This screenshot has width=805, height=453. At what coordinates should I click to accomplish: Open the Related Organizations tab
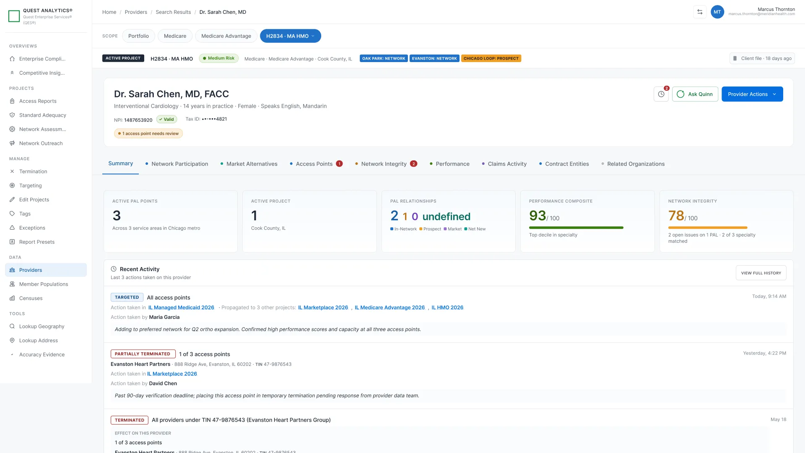pos(633,164)
